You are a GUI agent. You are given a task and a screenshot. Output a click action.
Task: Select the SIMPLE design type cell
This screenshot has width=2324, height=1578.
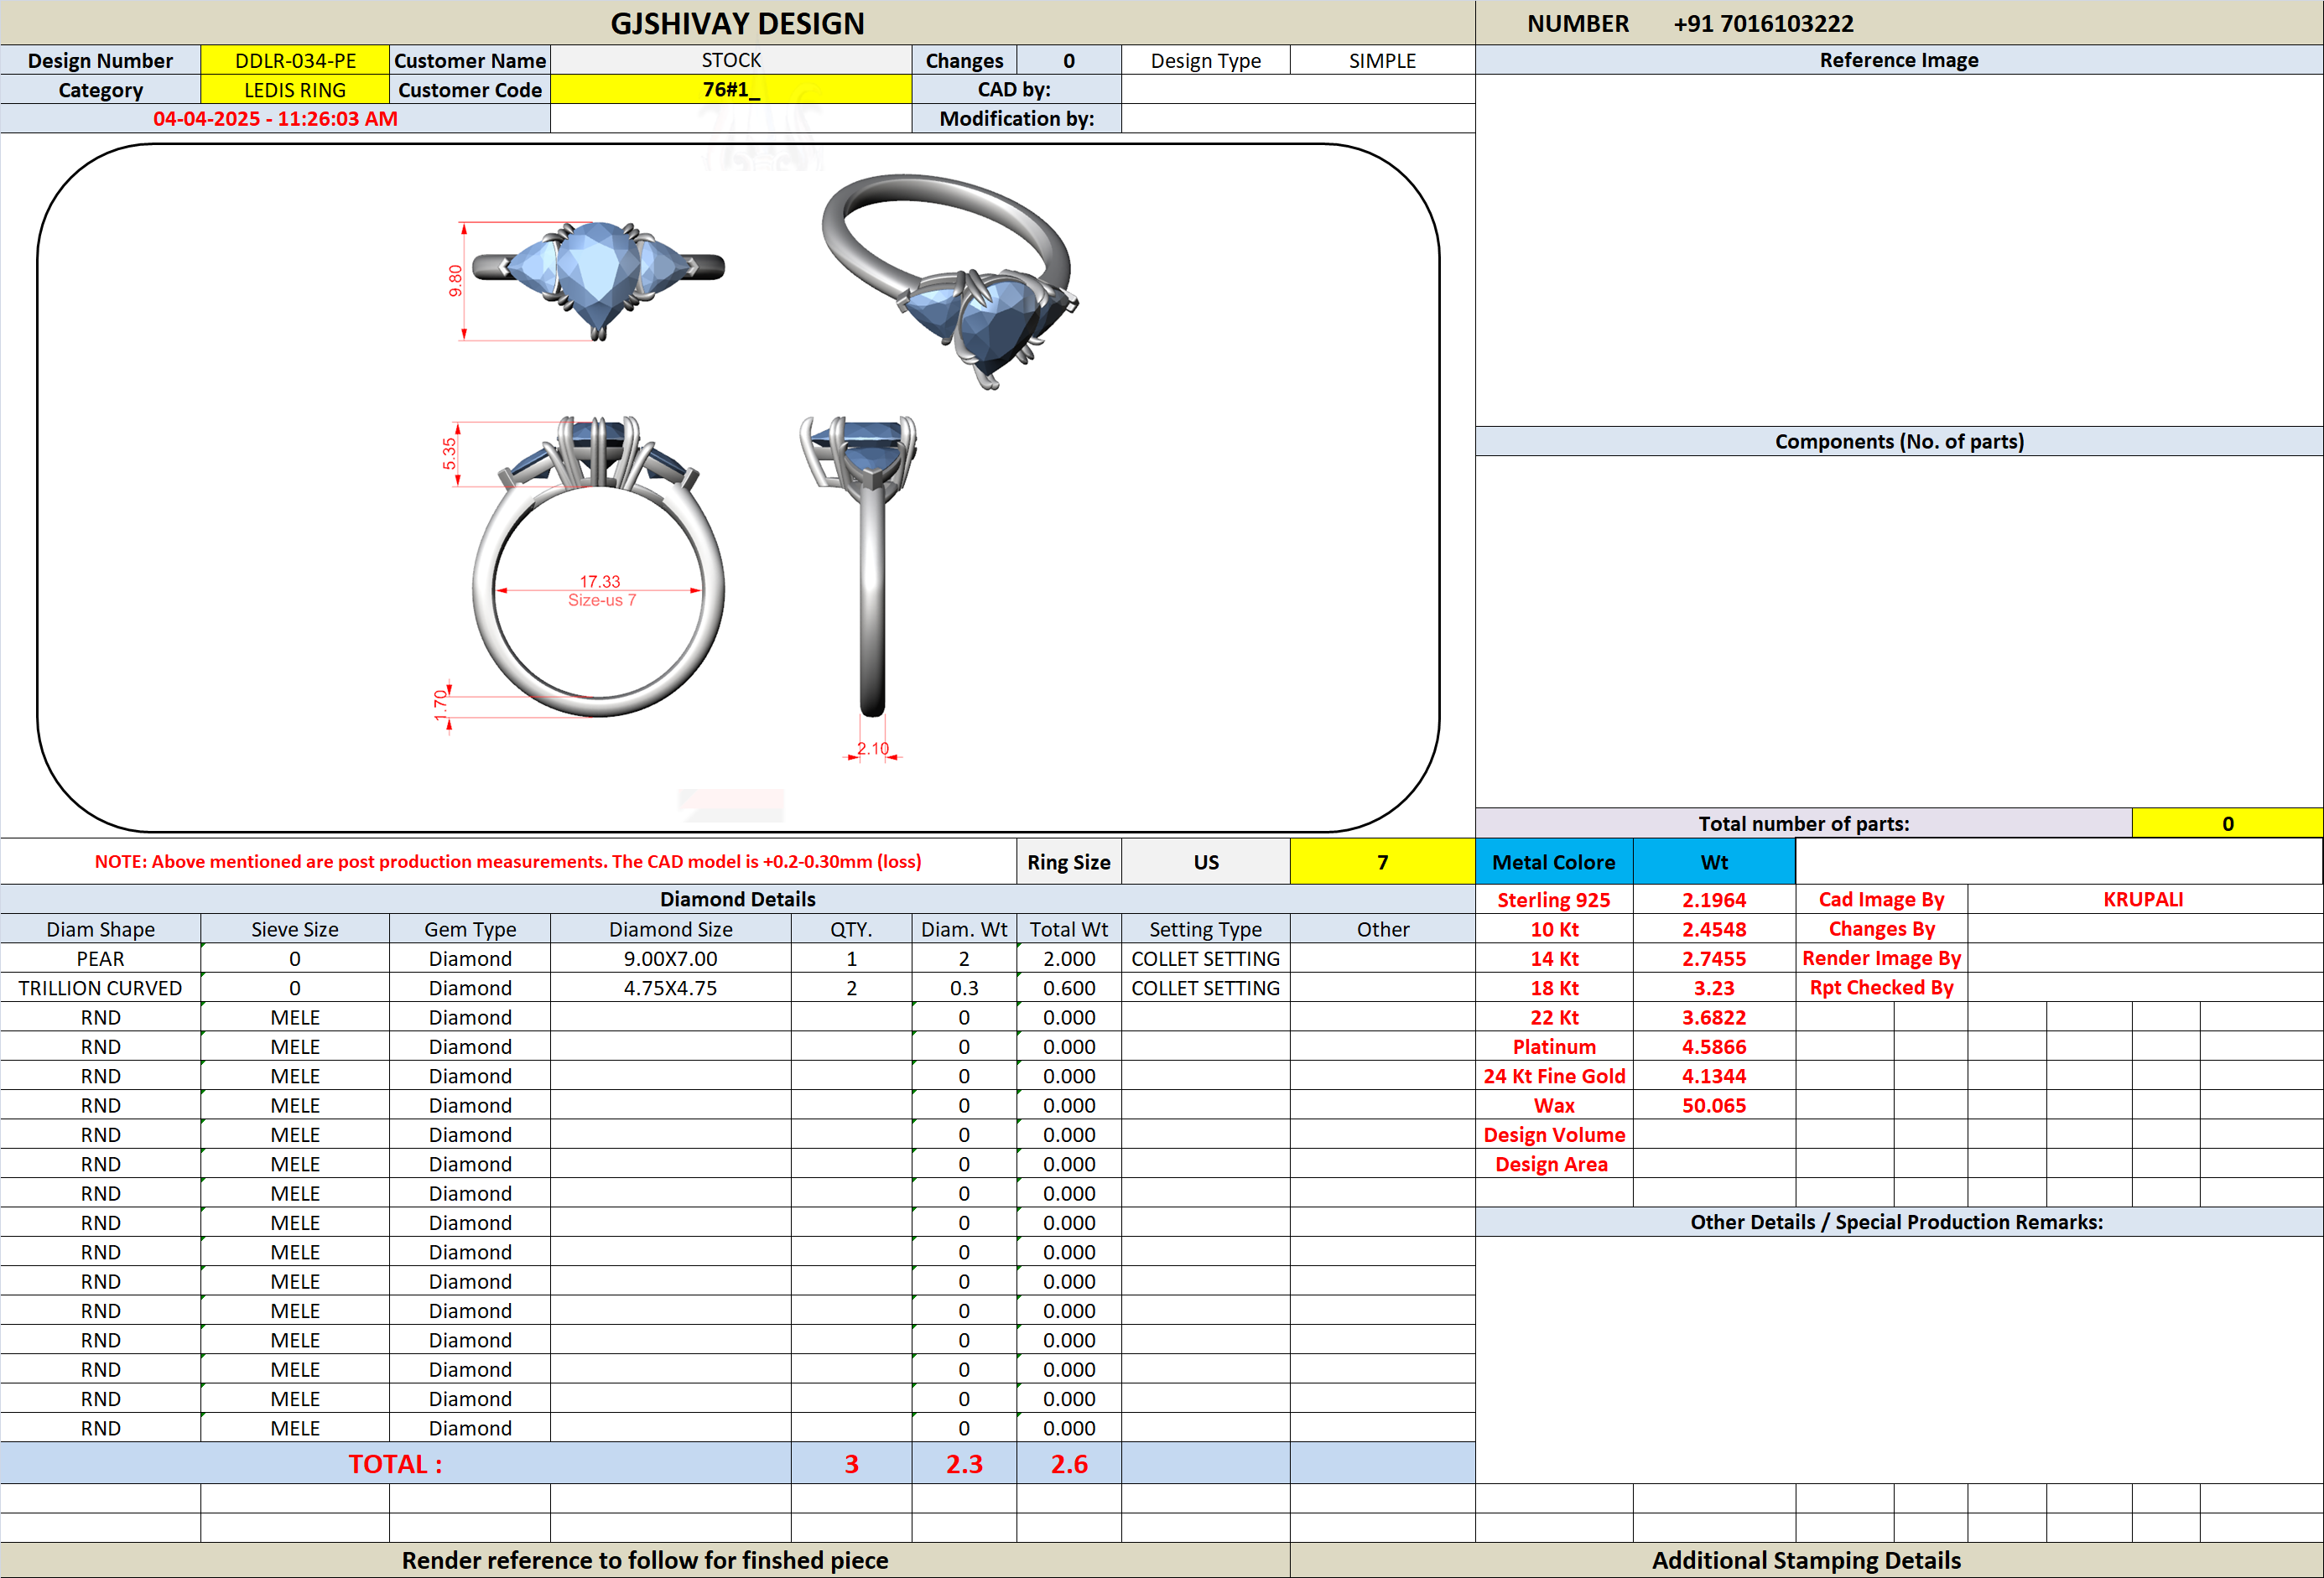point(1382,60)
